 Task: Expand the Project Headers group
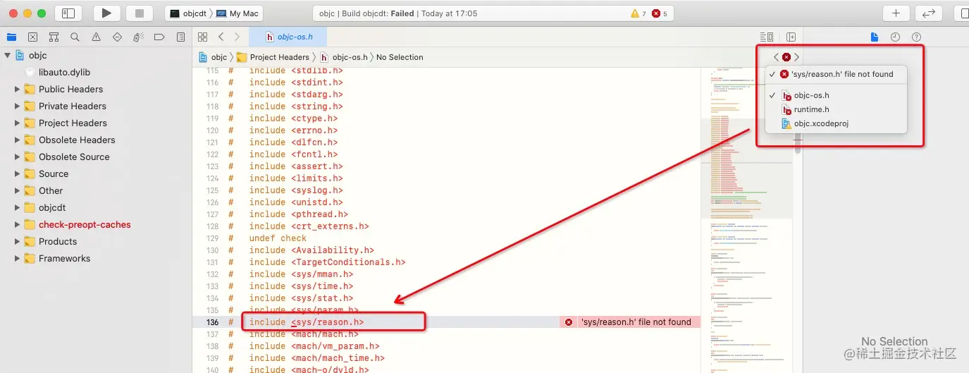[17, 123]
